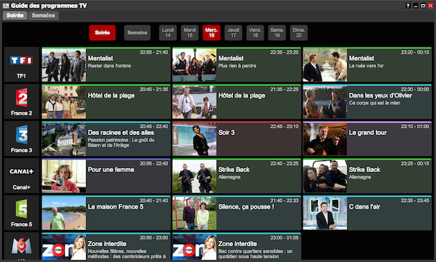
Task: Choose Lundi 14 in the day selector
Action: pos(168,33)
